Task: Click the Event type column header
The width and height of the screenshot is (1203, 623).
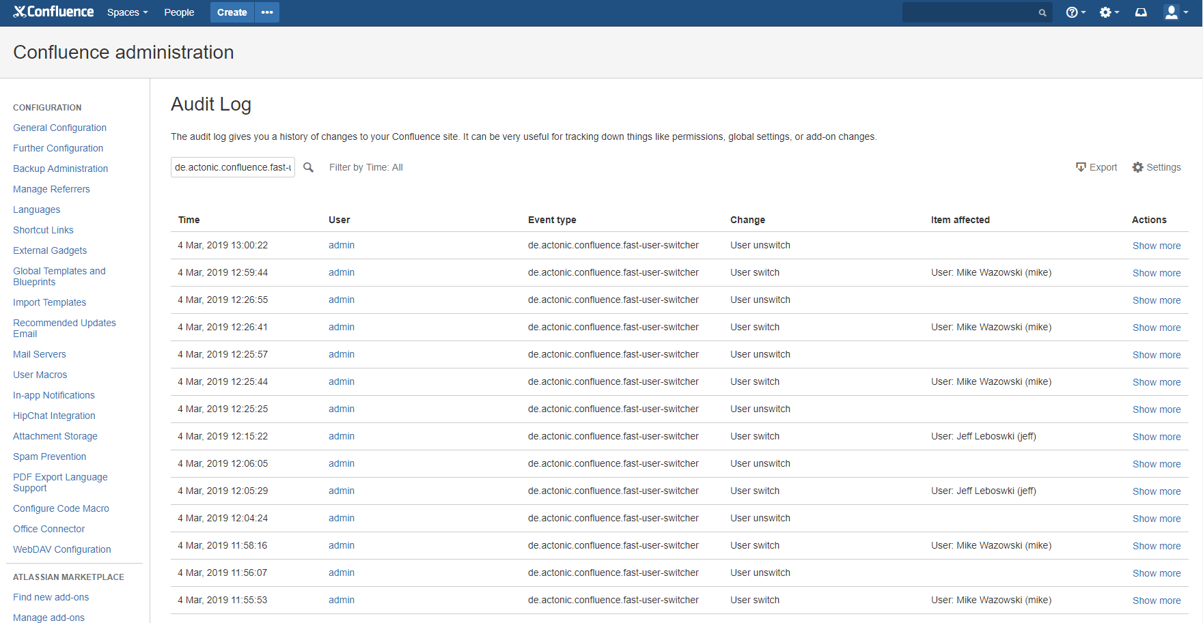Action: [x=552, y=220]
